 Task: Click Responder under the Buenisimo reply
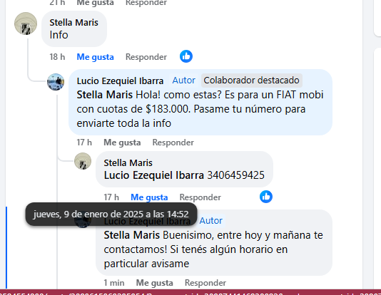[205, 283]
